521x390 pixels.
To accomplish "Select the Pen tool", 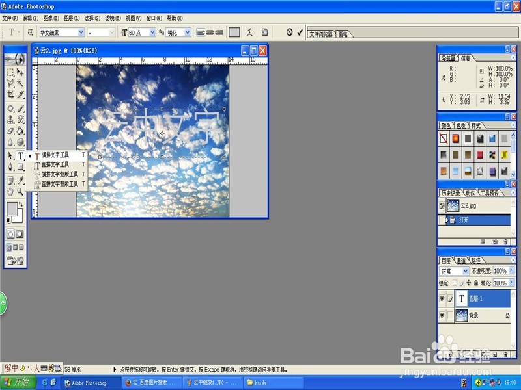I will [x=10, y=166].
